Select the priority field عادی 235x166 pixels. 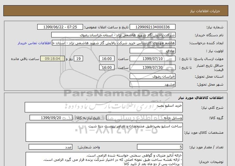(x=152, y=51)
